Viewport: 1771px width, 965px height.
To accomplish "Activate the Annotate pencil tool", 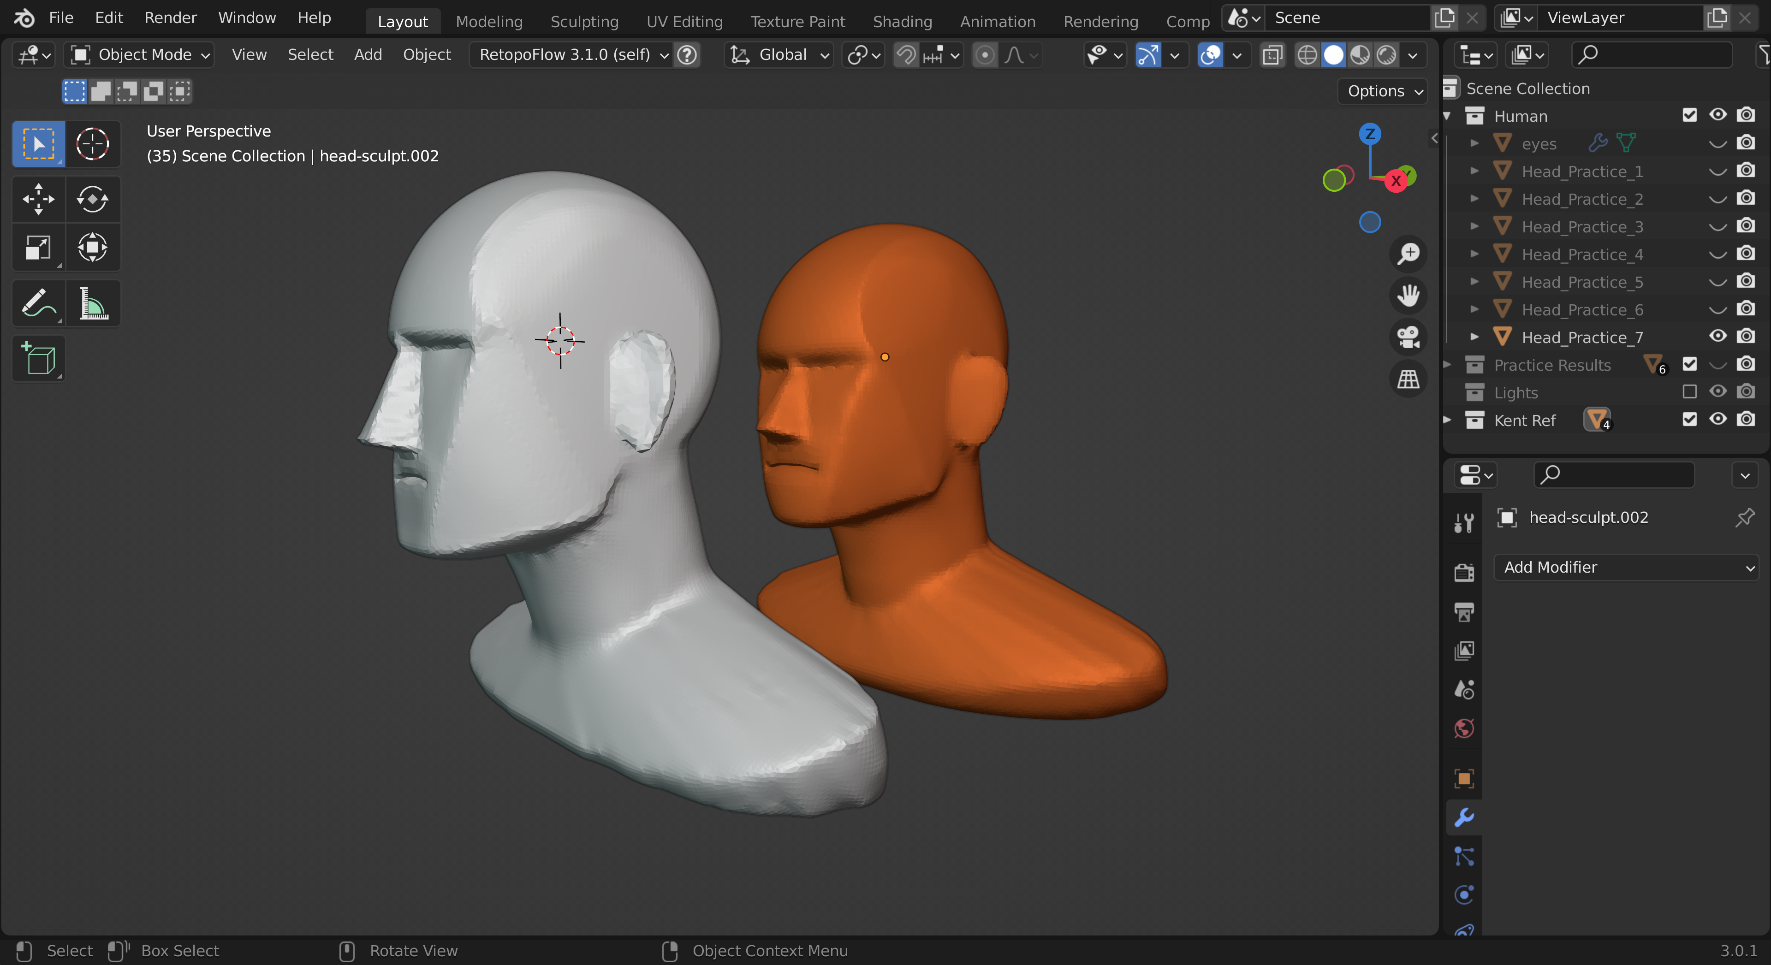I will coord(38,303).
